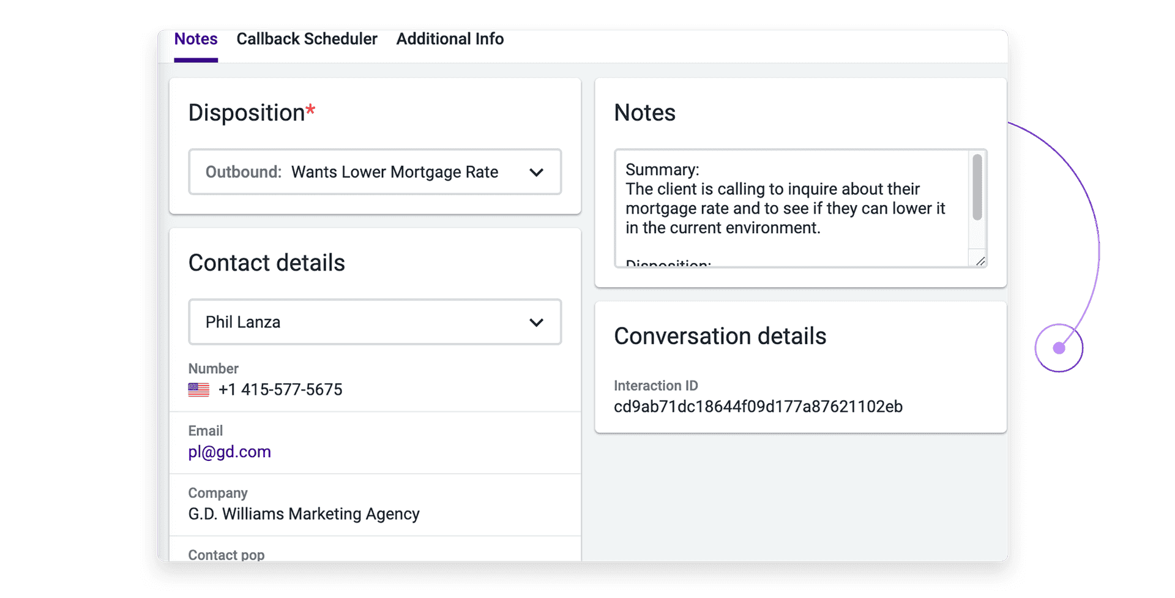Image resolution: width=1175 pixels, height=598 pixels.
Task: Click the company name G.D. Williams Marketing Agency
Action: 303,514
